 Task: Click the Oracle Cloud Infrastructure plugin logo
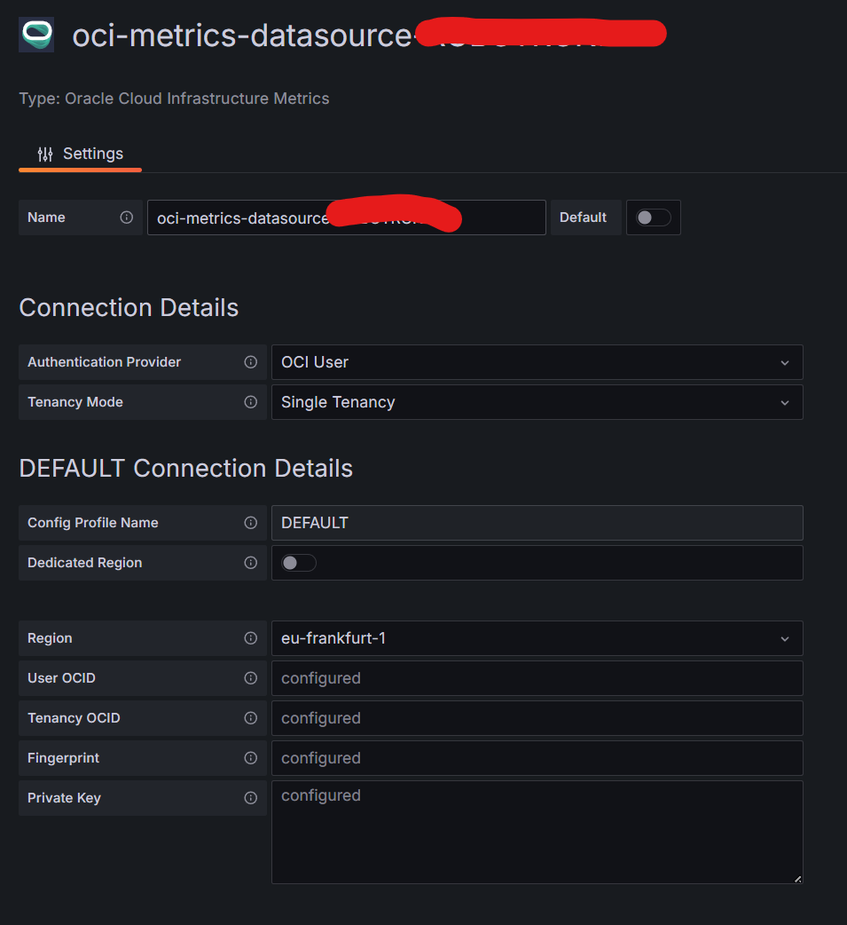(x=35, y=33)
